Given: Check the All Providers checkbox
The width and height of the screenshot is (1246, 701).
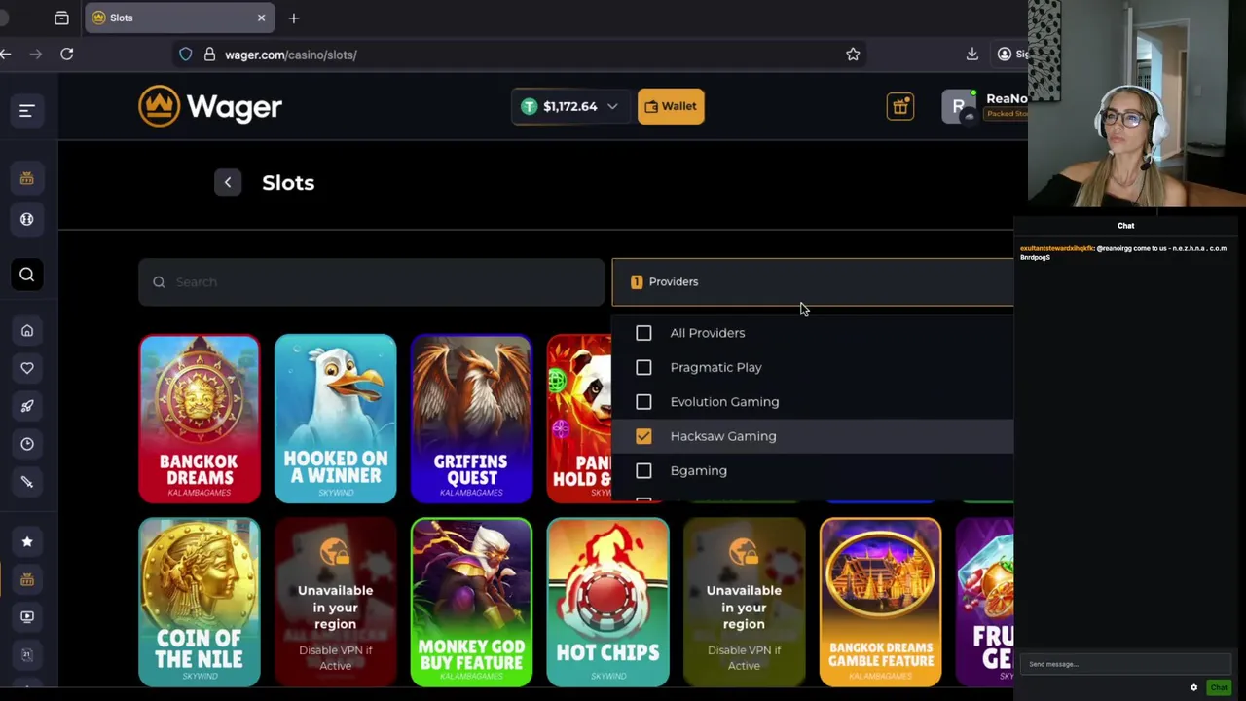Looking at the screenshot, I should pyautogui.click(x=643, y=333).
